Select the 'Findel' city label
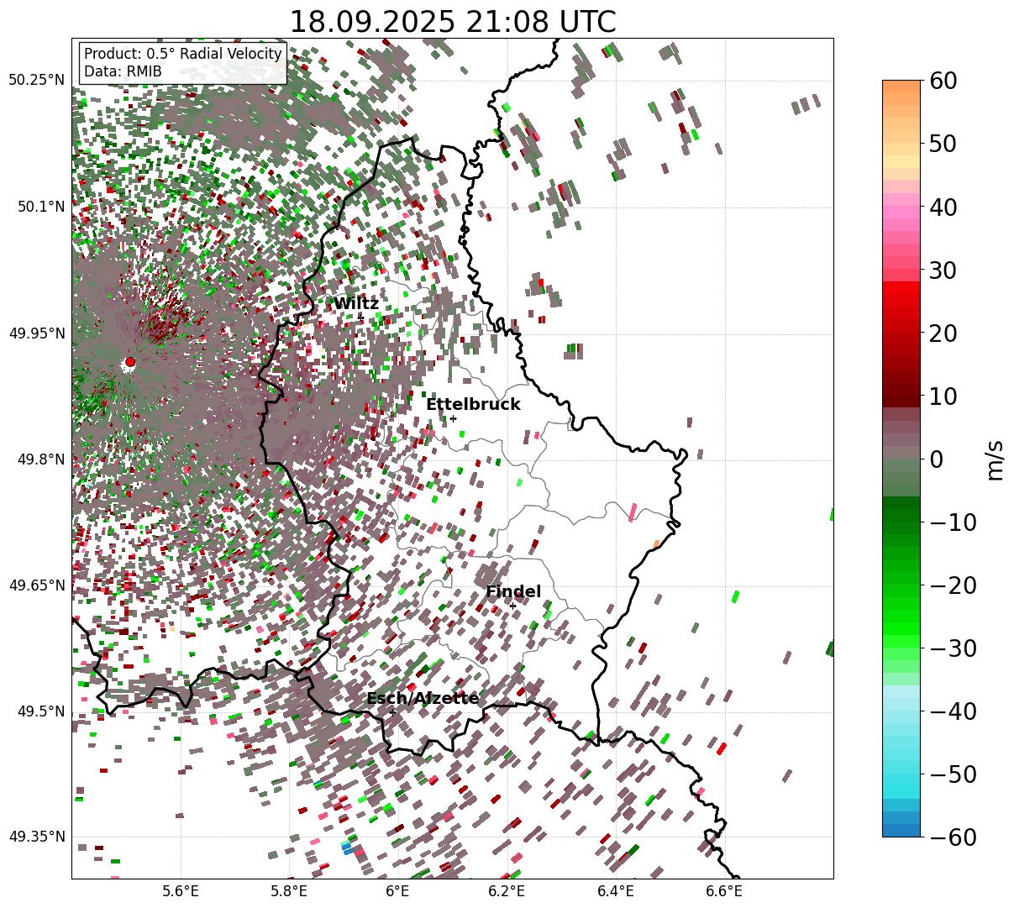Screen dimensions: 1014x908 tap(513, 592)
